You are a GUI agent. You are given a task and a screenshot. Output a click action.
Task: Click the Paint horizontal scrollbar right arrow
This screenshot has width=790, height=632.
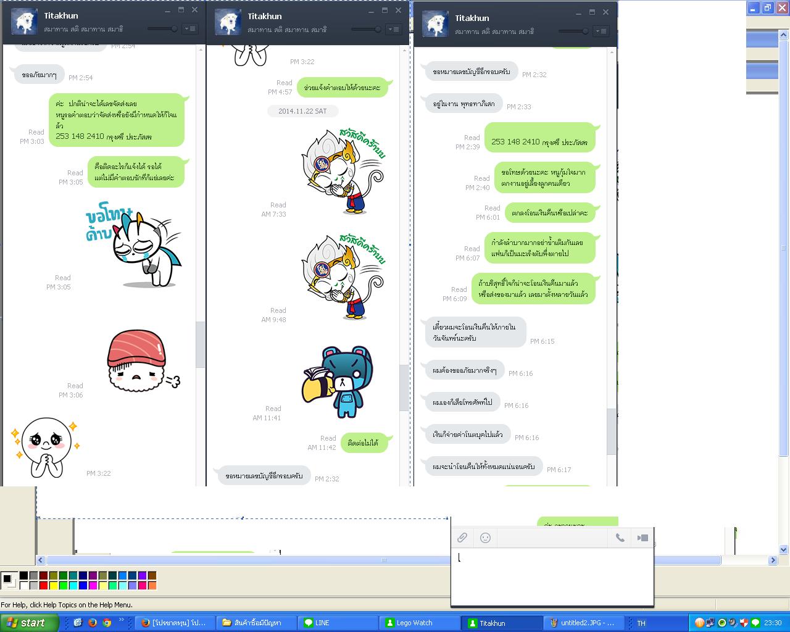coord(773,560)
